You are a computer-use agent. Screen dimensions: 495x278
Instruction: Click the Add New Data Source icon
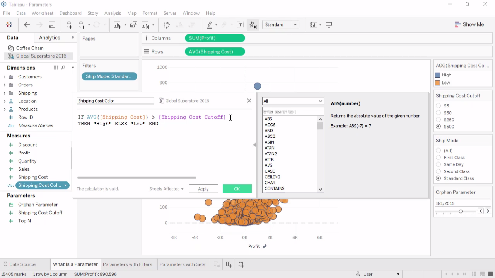point(69,25)
